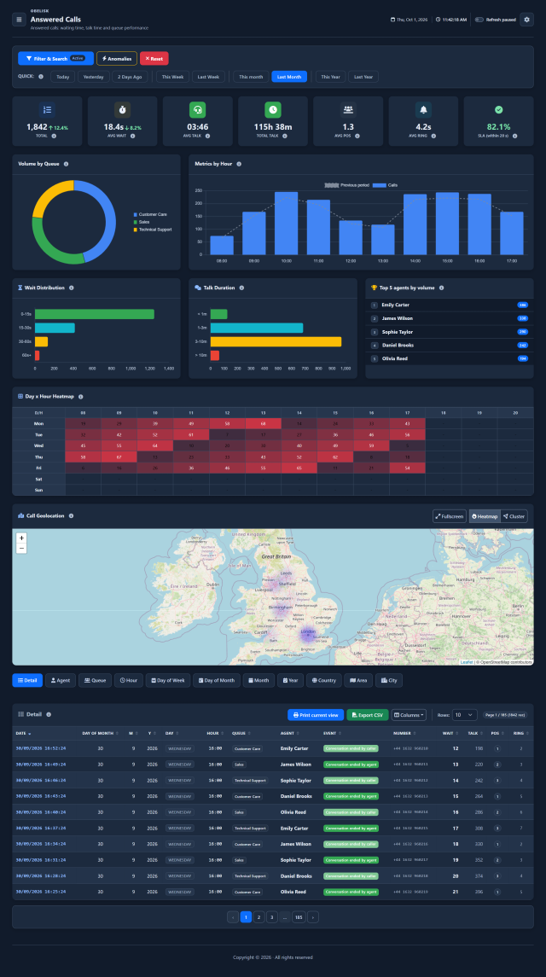Show info for Wait Distribution
The image size is (546, 977).
pos(71,288)
